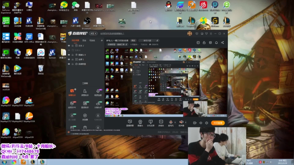Toggle the preview eye icon beside record
The width and height of the screenshot is (294, 165).
200,123
